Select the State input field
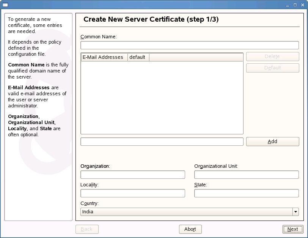The height and width of the screenshot is (238, 308). click(x=247, y=193)
